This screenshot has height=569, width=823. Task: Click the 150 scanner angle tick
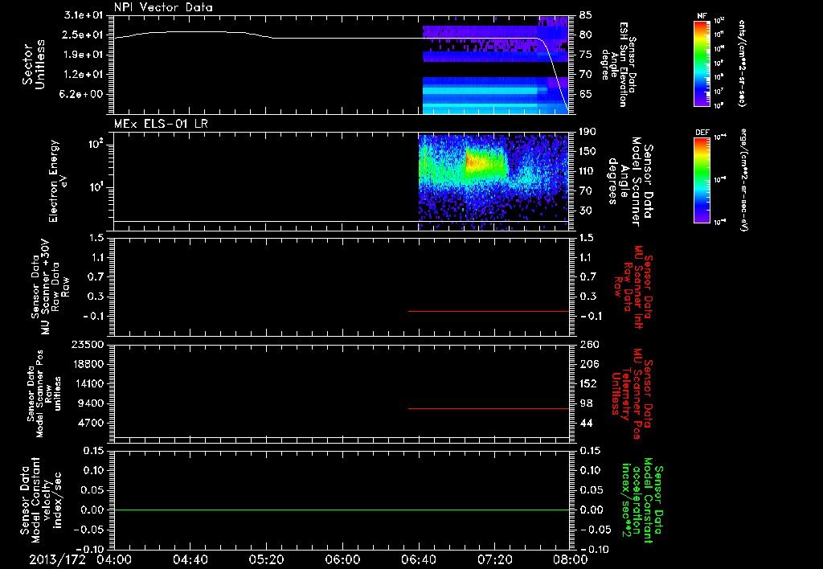coord(588,151)
